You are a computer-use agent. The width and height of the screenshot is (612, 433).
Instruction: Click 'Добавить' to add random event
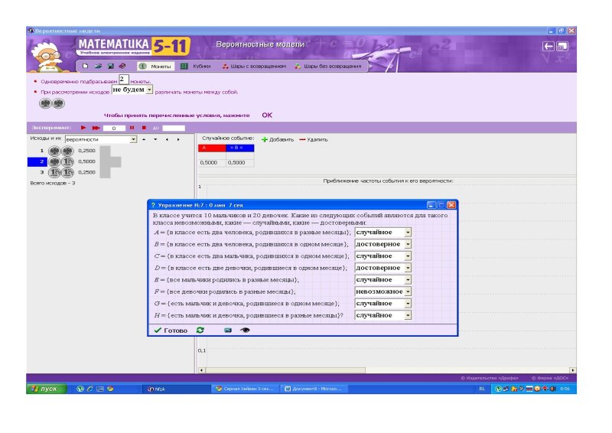(x=278, y=139)
